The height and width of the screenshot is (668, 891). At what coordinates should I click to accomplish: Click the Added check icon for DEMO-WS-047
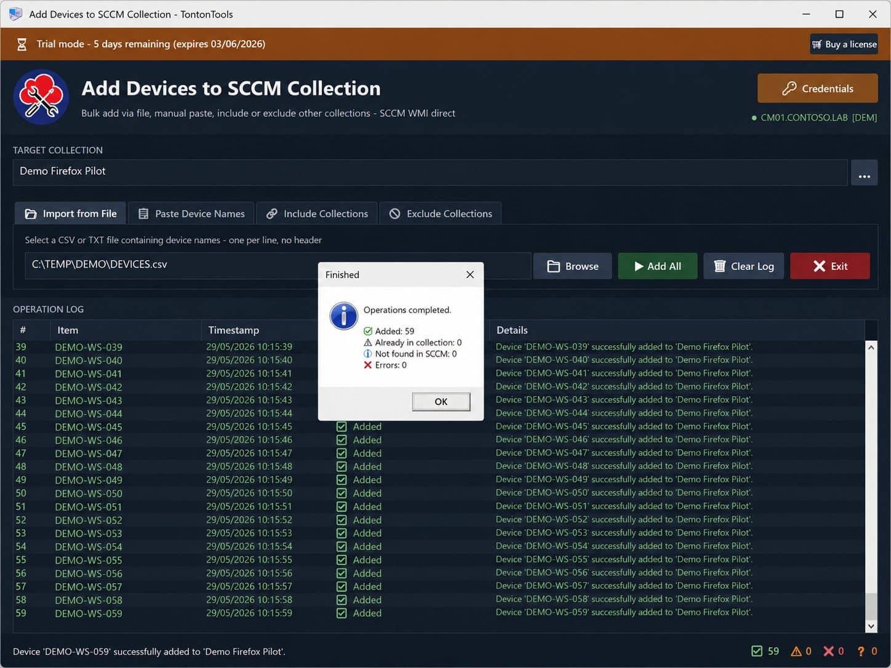[x=342, y=453]
